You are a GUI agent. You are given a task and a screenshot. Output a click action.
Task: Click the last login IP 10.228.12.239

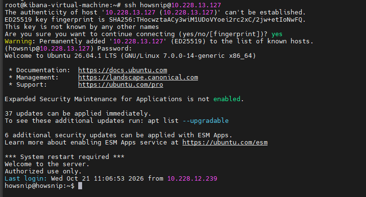point(192,178)
